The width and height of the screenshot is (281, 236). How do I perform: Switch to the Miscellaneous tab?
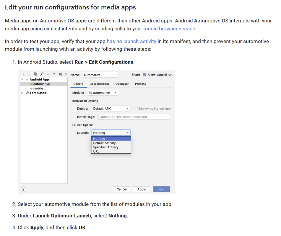[100, 84]
